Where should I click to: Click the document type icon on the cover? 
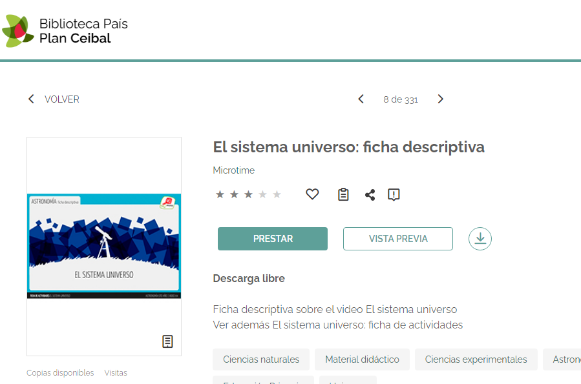tap(167, 341)
